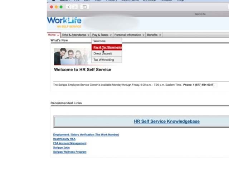This screenshot has height=172, width=229.
Task: Click the red close window button
Action: point(52,7)
